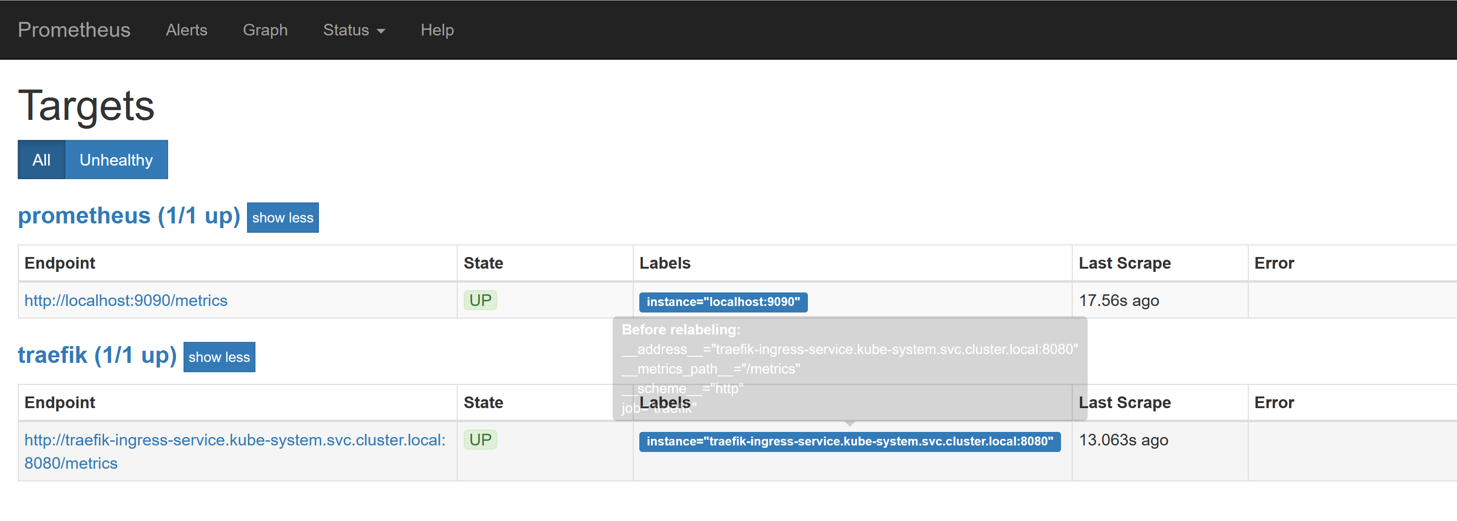
Task: Open the localhost:9090/metrics endpoint link
Action: (x=126, y=301)
